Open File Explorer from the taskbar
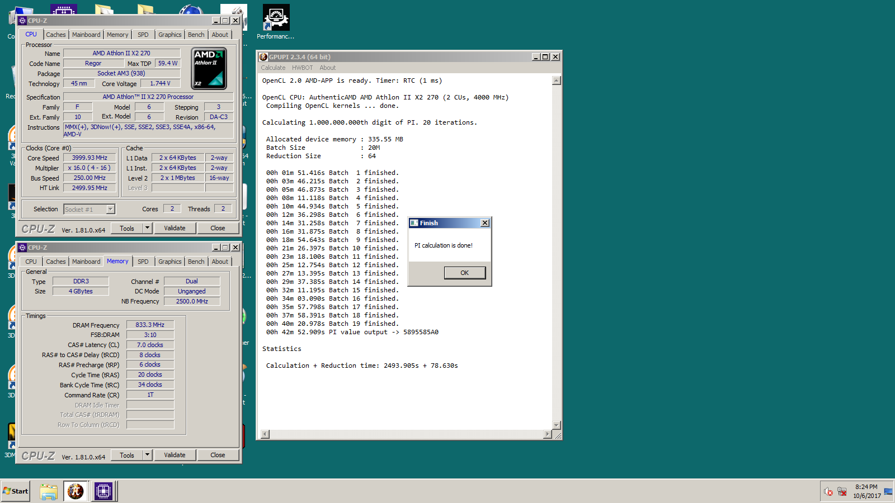The image size is (895, 503). [49, 492]
